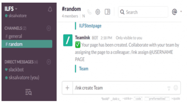The height and width of the screenshot is (103, 187).
Task: Open the Team page link
Action: point(84,69)
